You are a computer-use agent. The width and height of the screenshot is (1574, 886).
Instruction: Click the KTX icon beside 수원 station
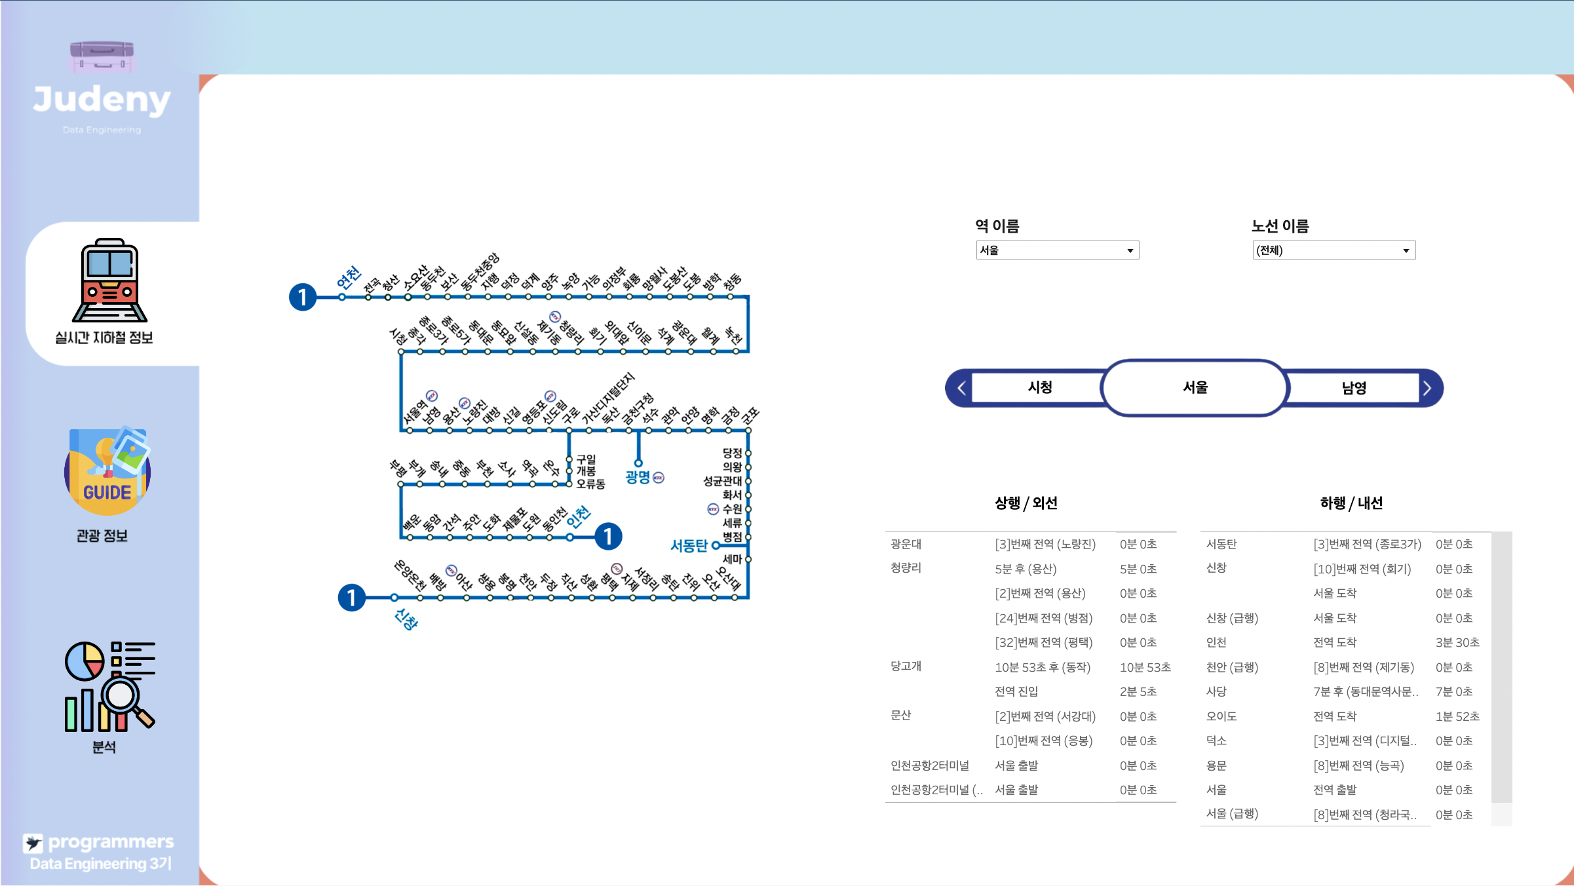pos(712,509)
